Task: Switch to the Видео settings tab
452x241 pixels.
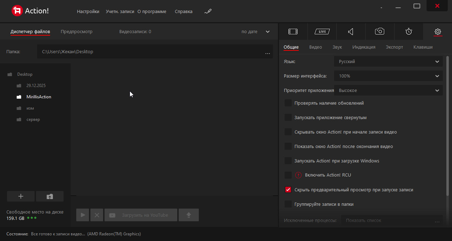Action: point(315,47)
